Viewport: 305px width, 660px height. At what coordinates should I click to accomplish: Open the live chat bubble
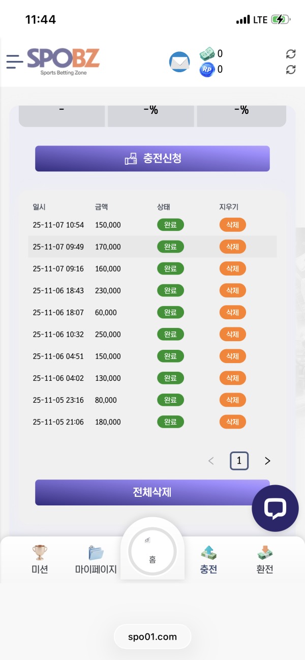(x=275, y=508)
